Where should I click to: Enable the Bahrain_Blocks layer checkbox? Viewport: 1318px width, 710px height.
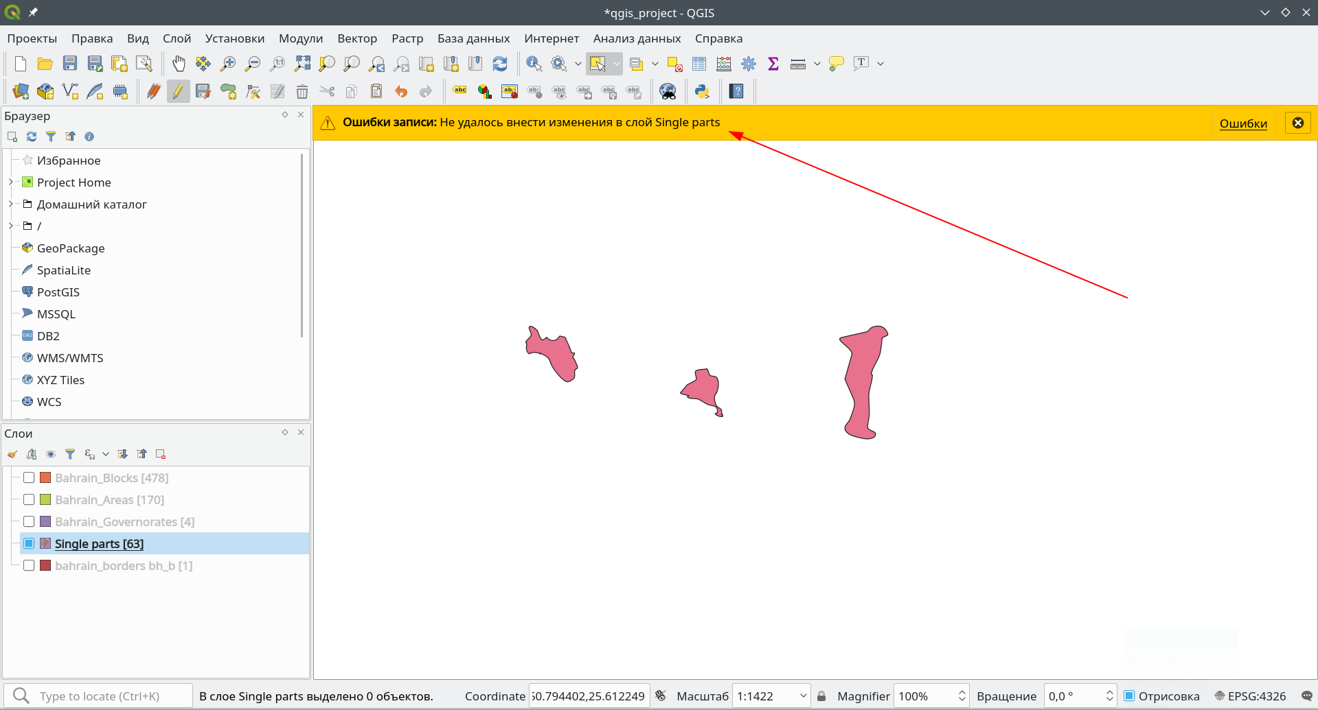(29, 477)
